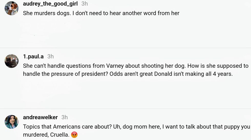Go to 1.paul.a's profile via username

pos(33,56)
